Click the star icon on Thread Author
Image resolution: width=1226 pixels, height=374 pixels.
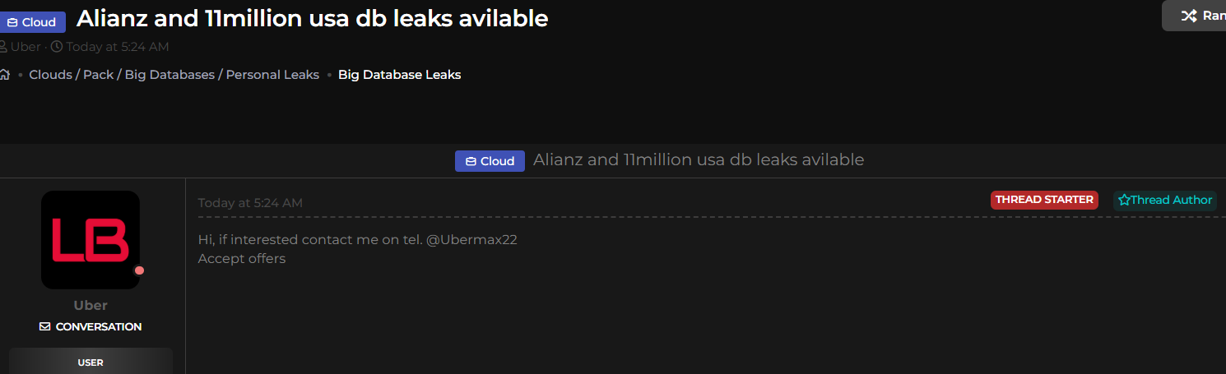click(1124, 200)
